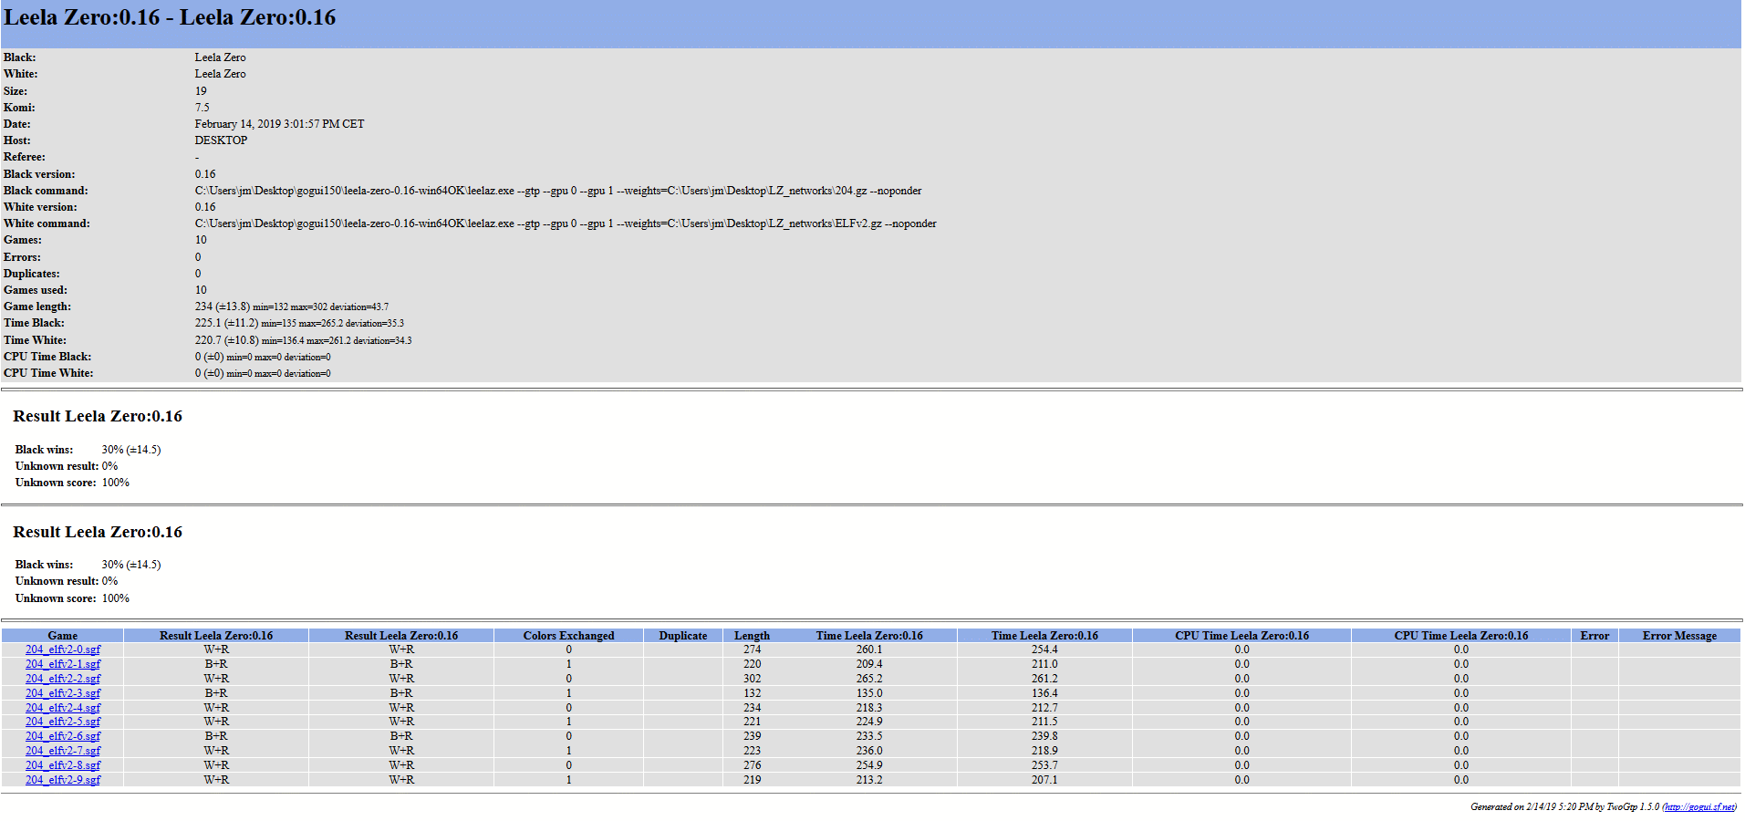This screenshot has height=821, width=1745.
Task: Click the page title heading at top
Action: pos(170,18)
